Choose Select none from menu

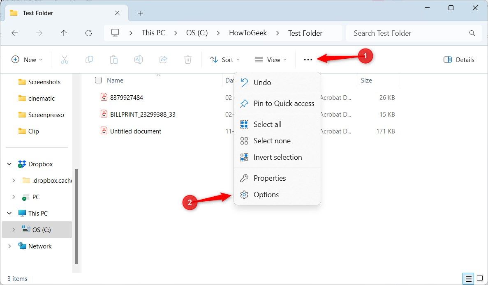pos(278,141)
